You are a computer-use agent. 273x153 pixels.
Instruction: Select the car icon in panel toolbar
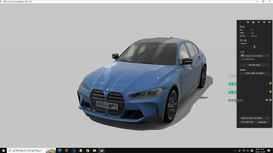click(264, 22)
